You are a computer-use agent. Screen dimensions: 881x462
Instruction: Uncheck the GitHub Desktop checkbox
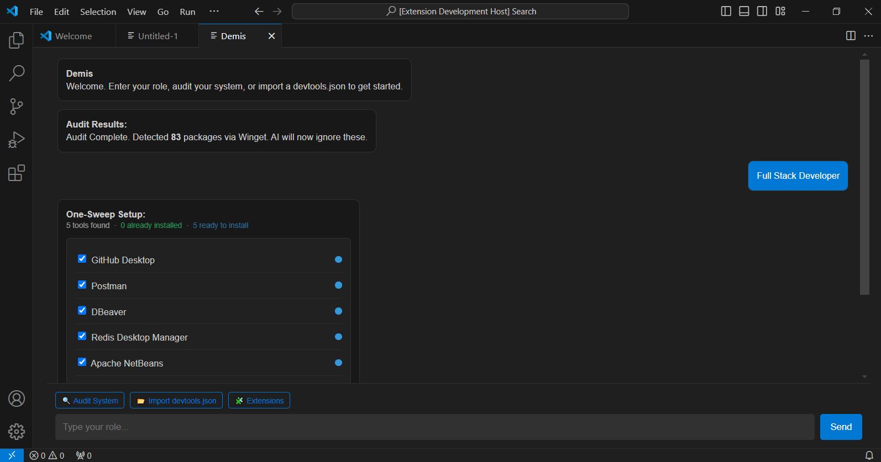pyautogui.click(x=82, y=259)
